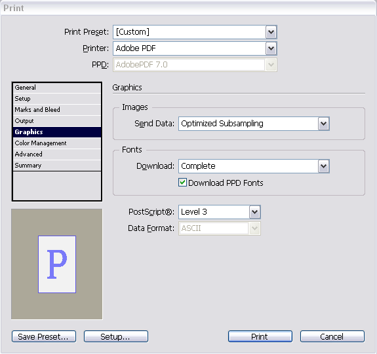Image resolution: width=377 pixels, height=354 pixels.
Task: Click the page preview thumbnail
Action: (57, 264)
